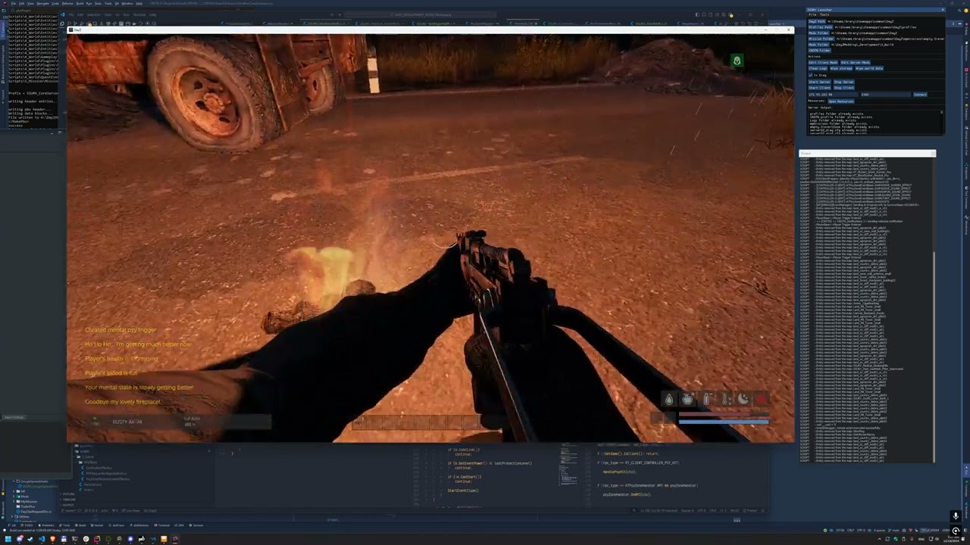This screenshot has width=970, height=545.
Task: Click the Wipe world data button
Action: (x=869, y=68)
